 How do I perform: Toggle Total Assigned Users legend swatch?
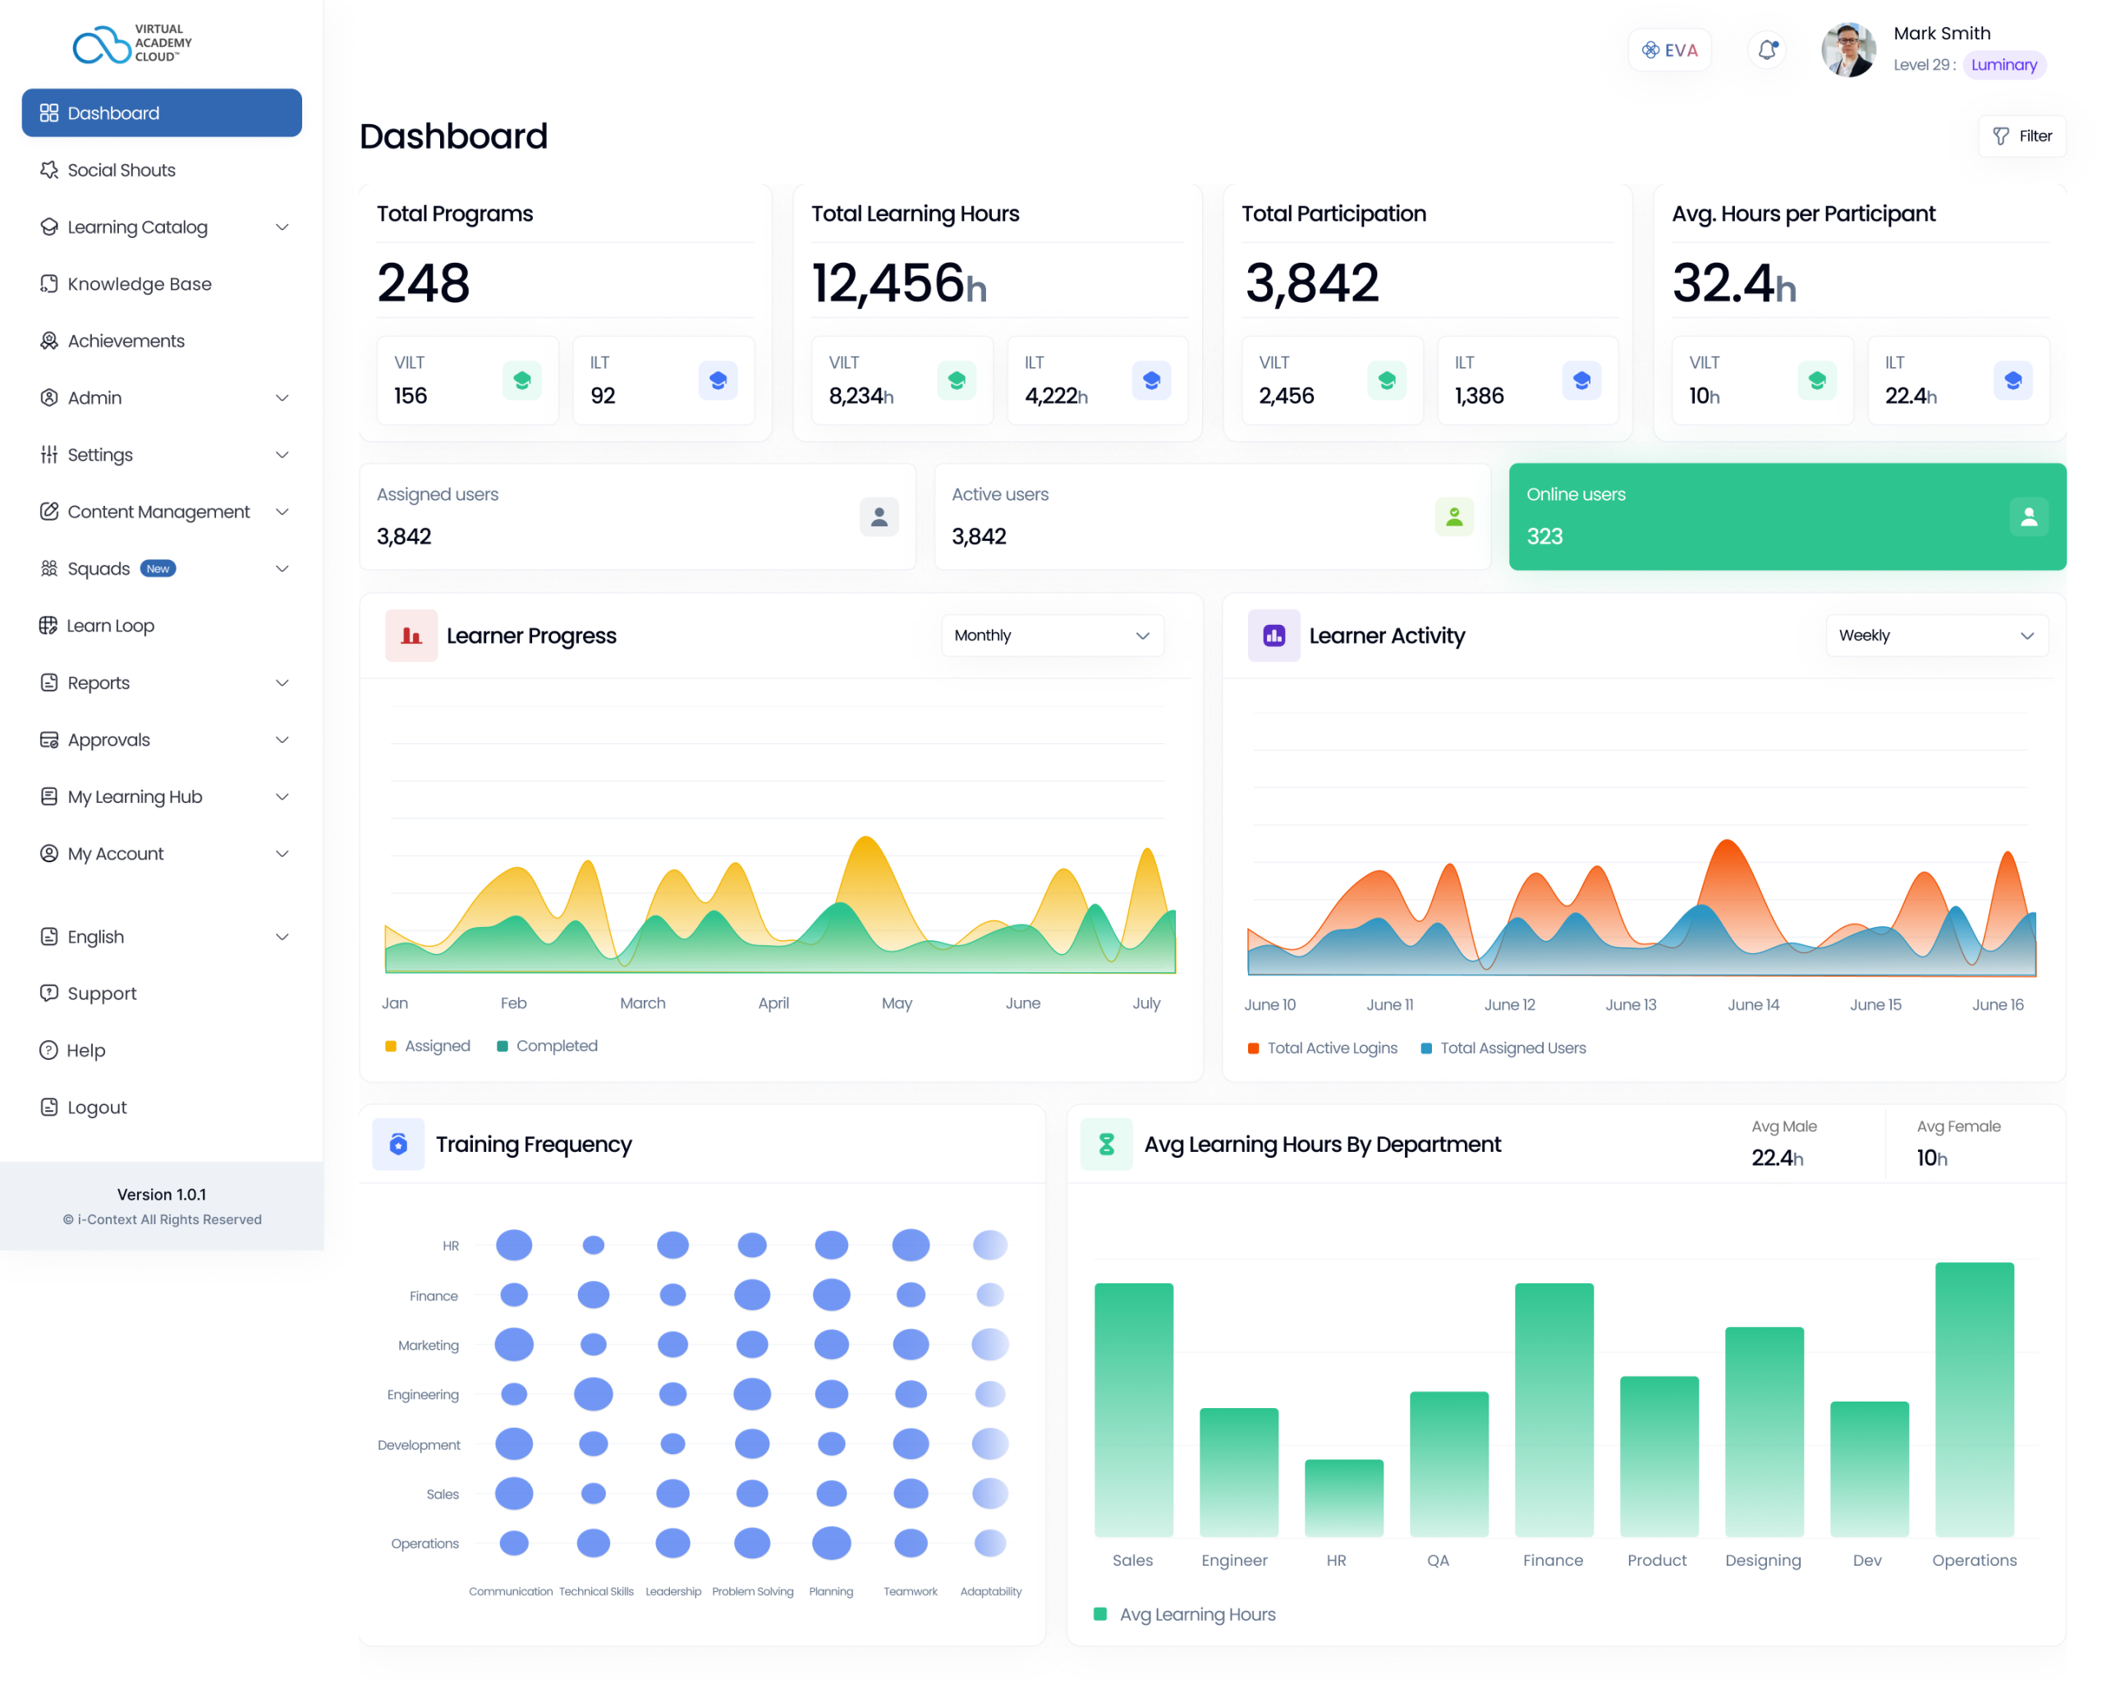coord(1426,1048)
